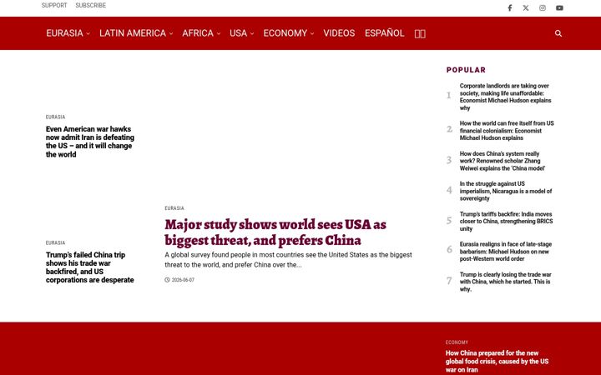Open 'How China prepared for the new' article
The image size is (601, 375).
(497, 361)
